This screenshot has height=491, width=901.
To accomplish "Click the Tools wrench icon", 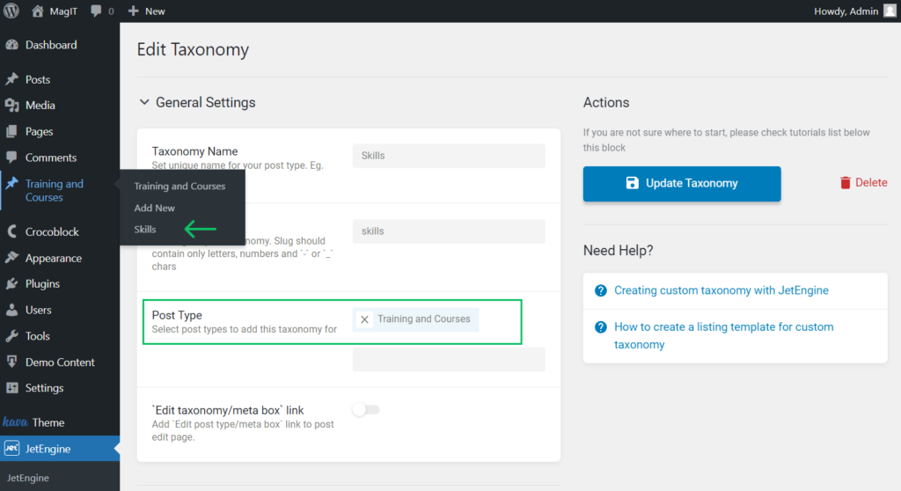I will 11,336.
